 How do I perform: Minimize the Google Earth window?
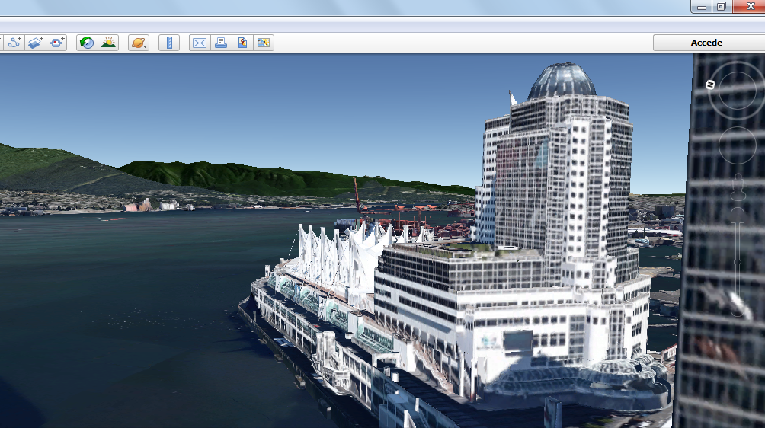[701, 6]
